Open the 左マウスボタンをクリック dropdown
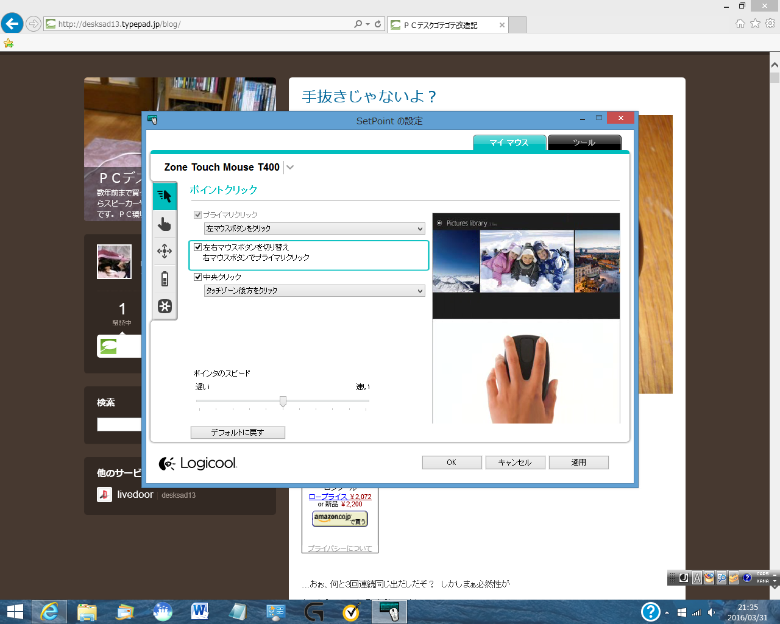780x624 pixels. point(314,229)
